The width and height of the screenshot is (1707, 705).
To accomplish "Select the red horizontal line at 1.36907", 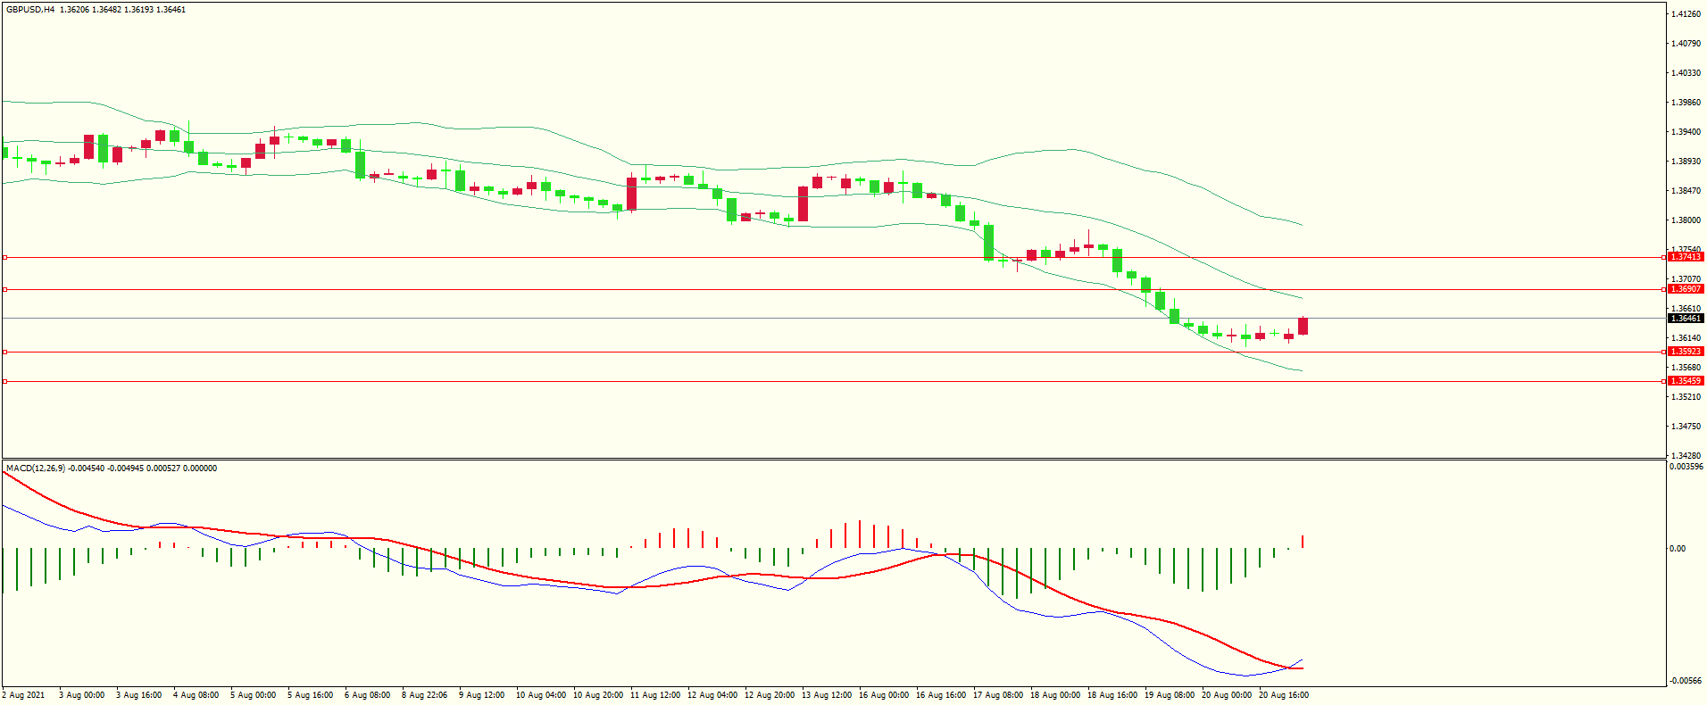I will pyautogui.click(x=834, y=289).
